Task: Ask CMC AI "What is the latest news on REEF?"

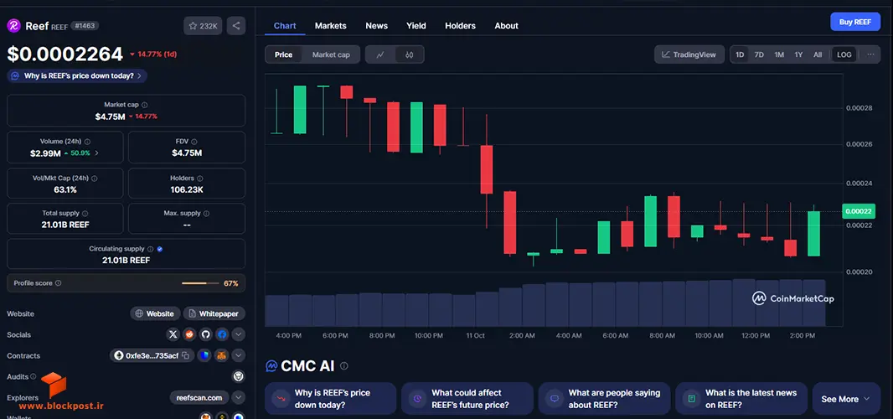Action: pos(741,399)
